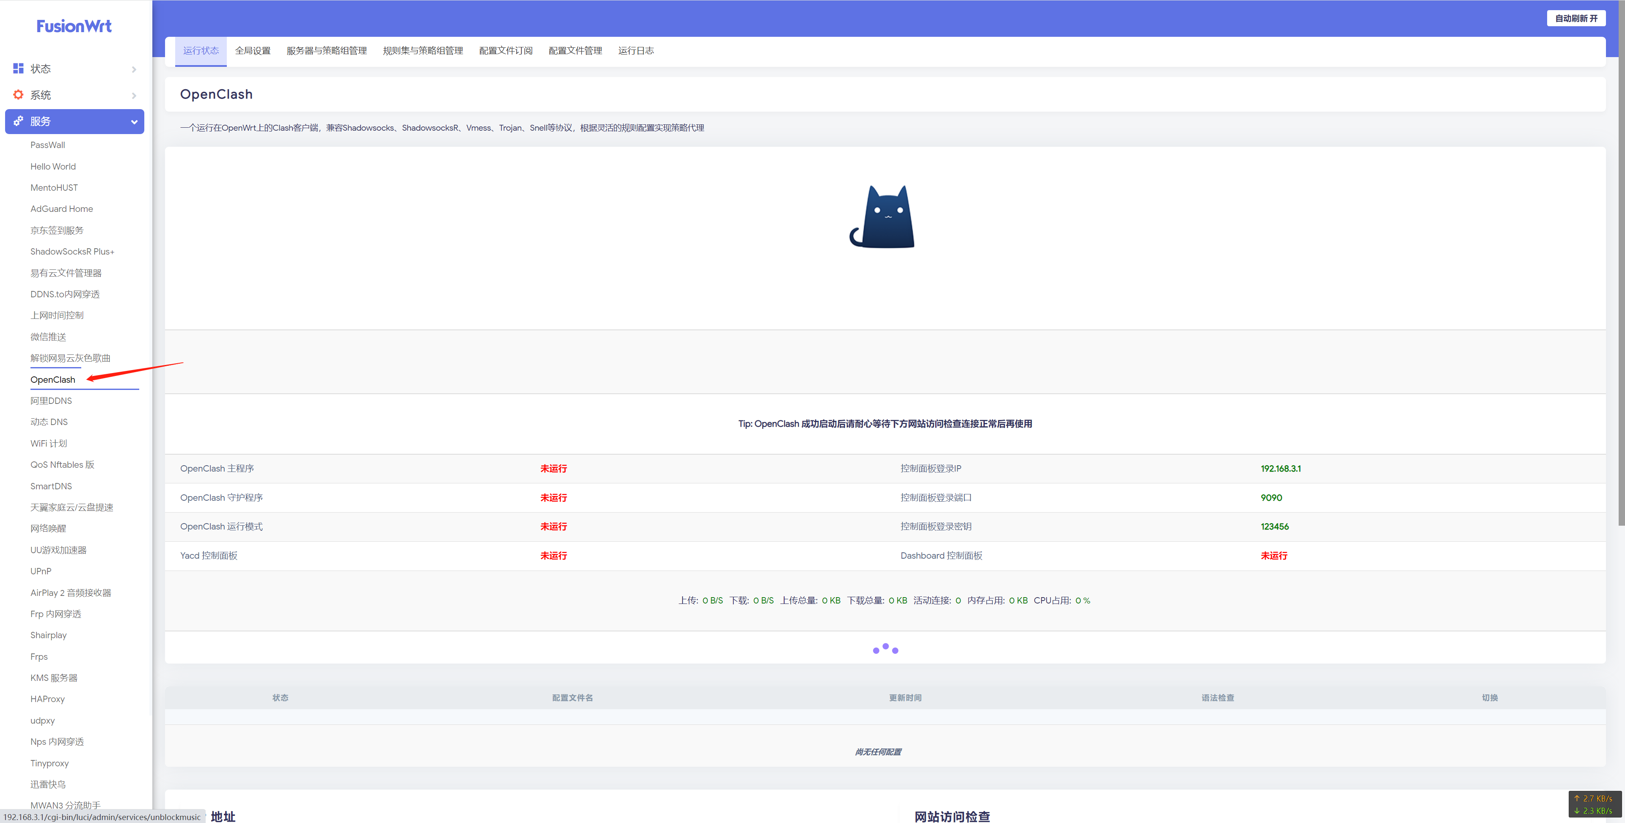Click the services gears icon

pos(18,121)
